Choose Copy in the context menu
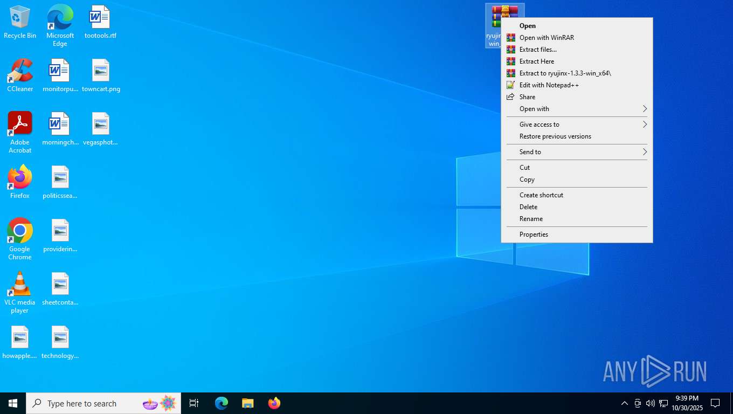The height and width of the screenshot is (414, 733). point(577,180)
